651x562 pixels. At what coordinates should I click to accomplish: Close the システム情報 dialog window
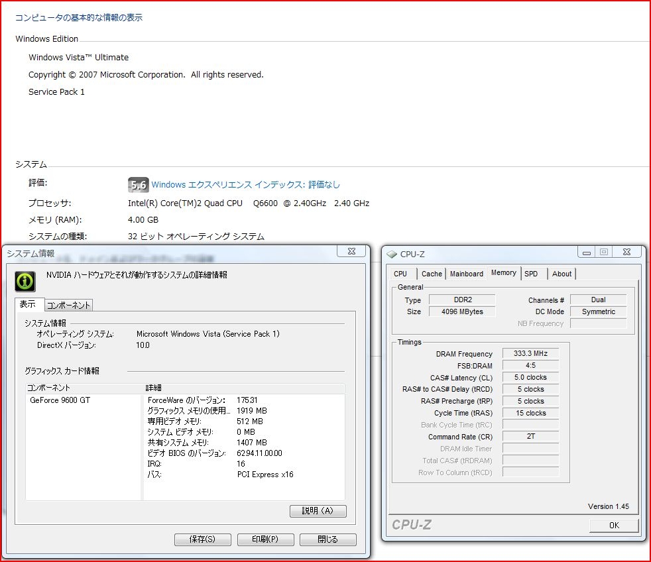tap(351, 252)
